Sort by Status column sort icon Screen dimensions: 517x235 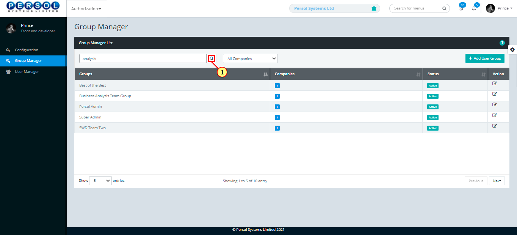pyautogui.click(x=483, y=74)
